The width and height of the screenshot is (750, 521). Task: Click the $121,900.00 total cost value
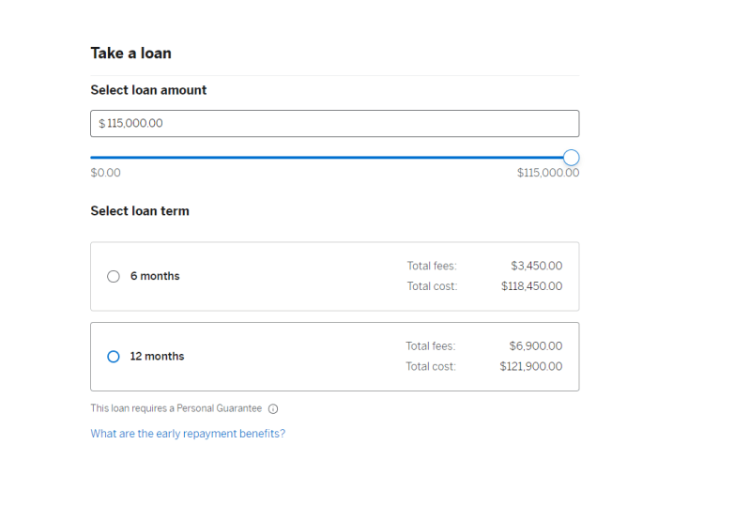[x=531, y=367]
